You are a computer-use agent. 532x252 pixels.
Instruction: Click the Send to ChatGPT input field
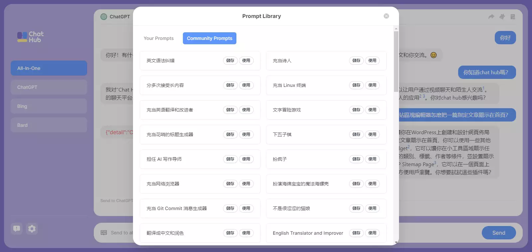coord(117,201)
